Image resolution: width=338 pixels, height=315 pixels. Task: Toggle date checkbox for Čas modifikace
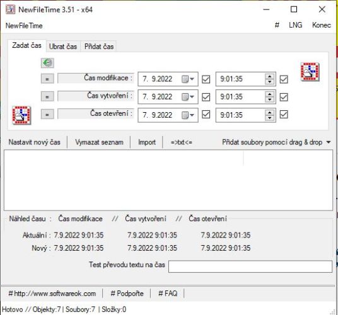coord(206,79)
